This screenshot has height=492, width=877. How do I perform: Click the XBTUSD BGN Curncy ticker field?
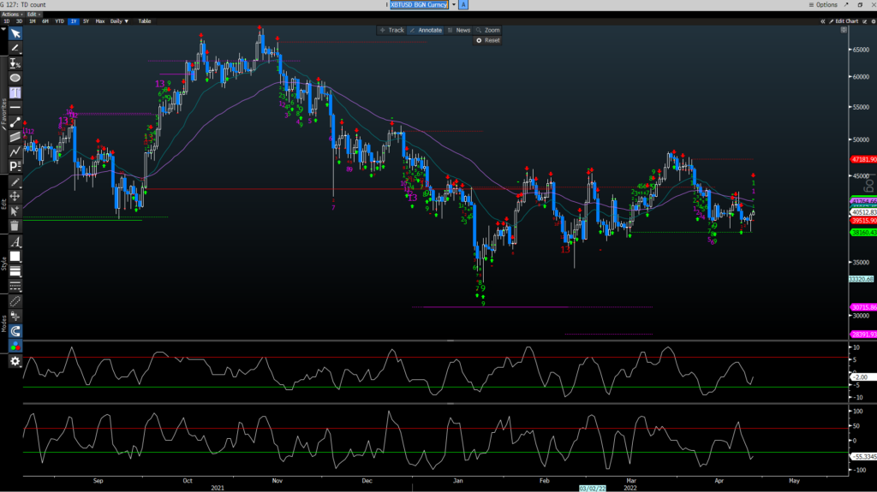(419, 4)
